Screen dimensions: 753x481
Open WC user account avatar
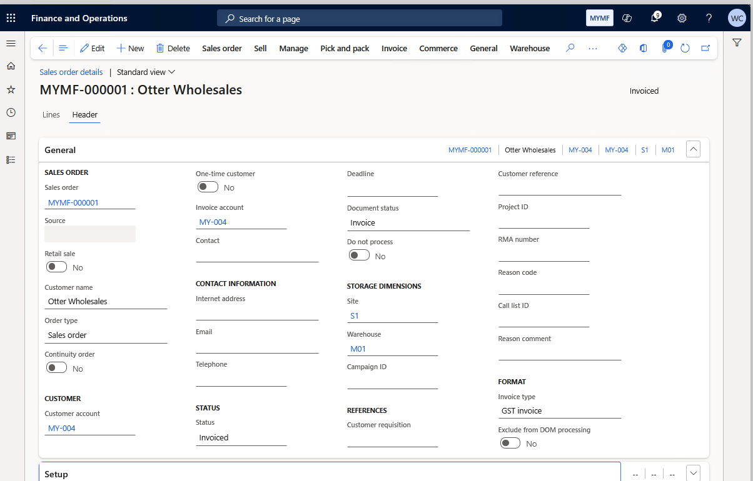737,18
